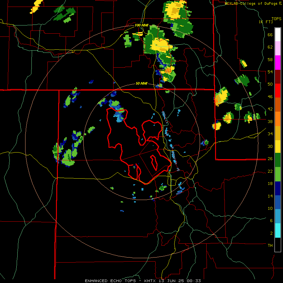Click the light pink 62 kft swatch
283x283 pixels.
[278, 48]
